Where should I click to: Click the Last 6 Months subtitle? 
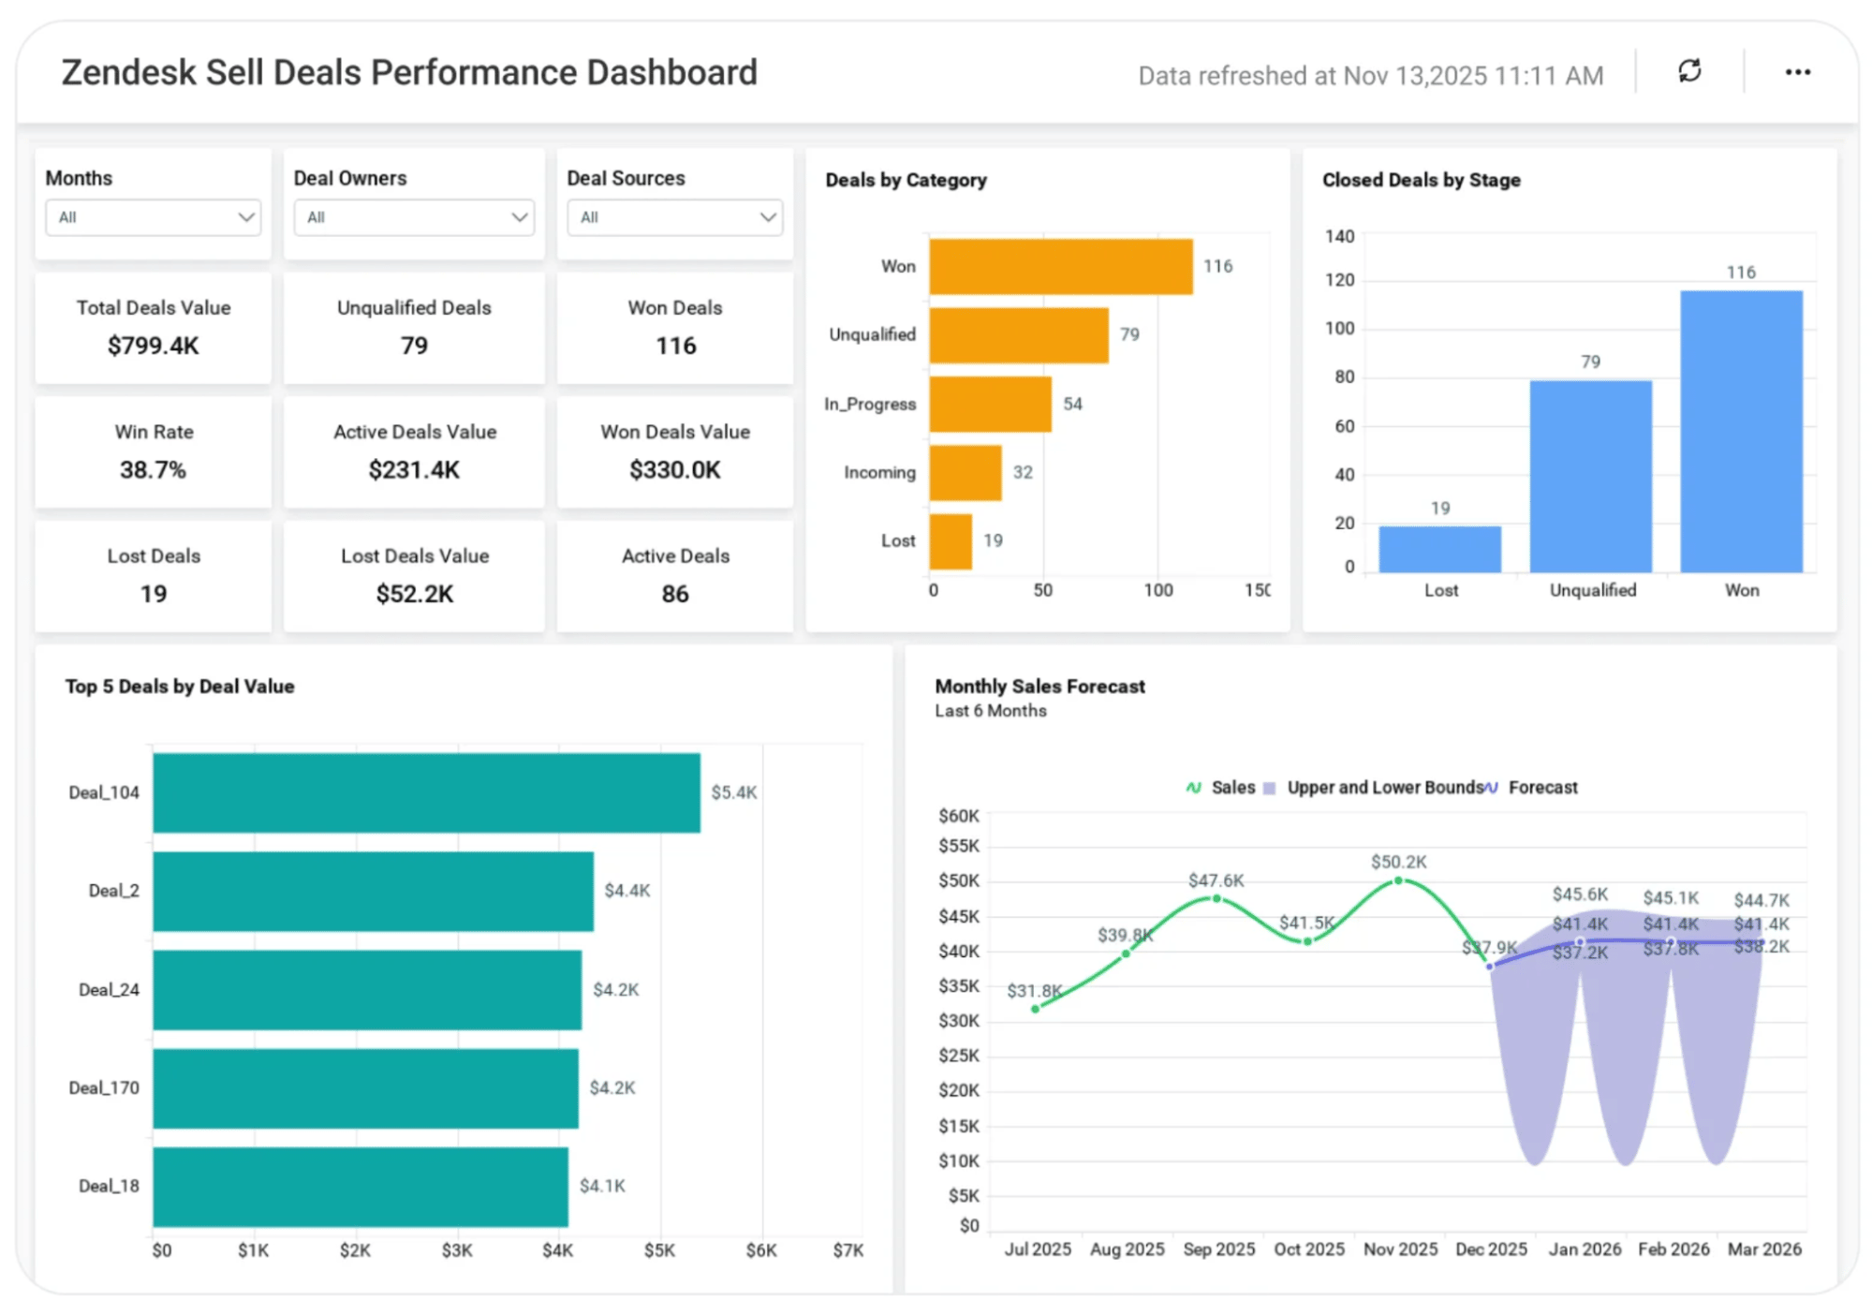tap(991, 711)
